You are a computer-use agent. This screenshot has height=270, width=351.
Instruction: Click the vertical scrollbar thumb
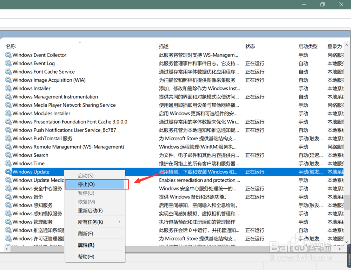point(347,202)
